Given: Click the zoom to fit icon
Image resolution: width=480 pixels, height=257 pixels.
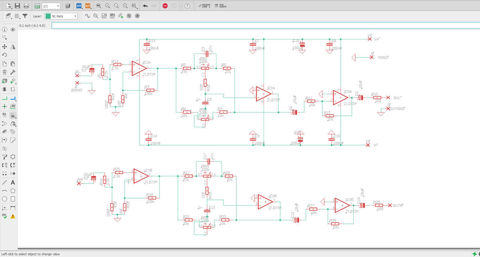Looking at the screenshot, I should [x=99, y=6].
